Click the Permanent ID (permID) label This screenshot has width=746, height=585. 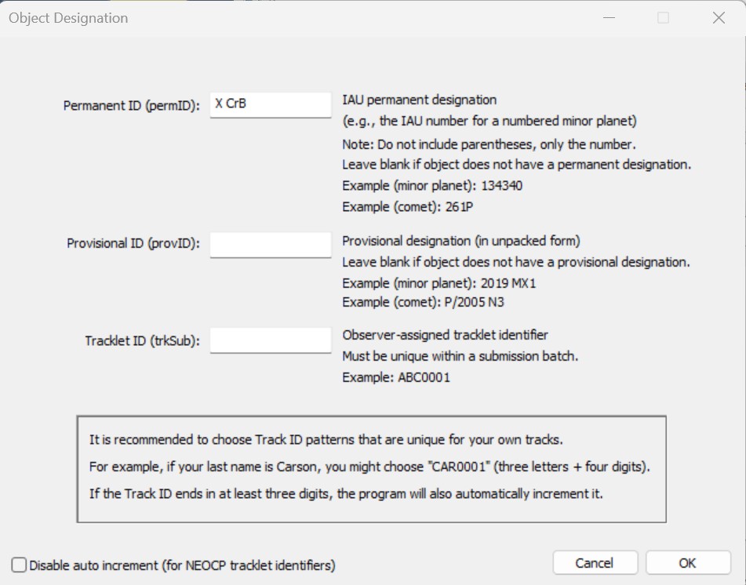[131, 106]
